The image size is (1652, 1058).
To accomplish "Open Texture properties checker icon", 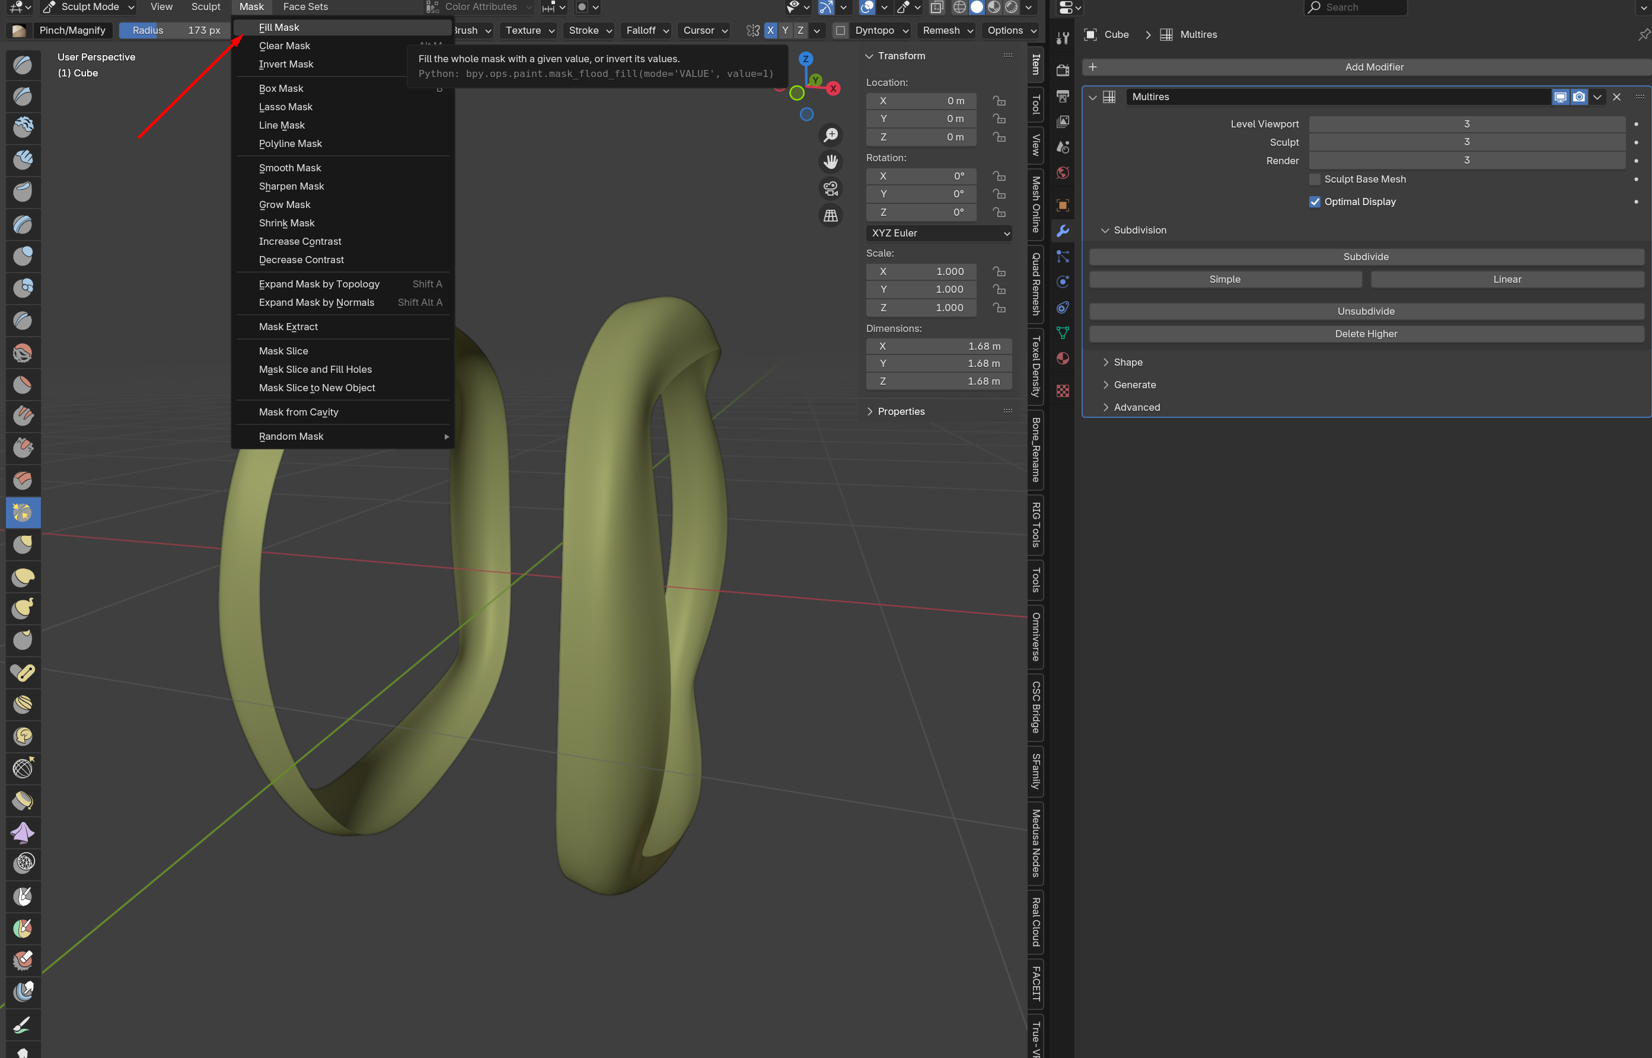I will click(x=1063, y=391).
